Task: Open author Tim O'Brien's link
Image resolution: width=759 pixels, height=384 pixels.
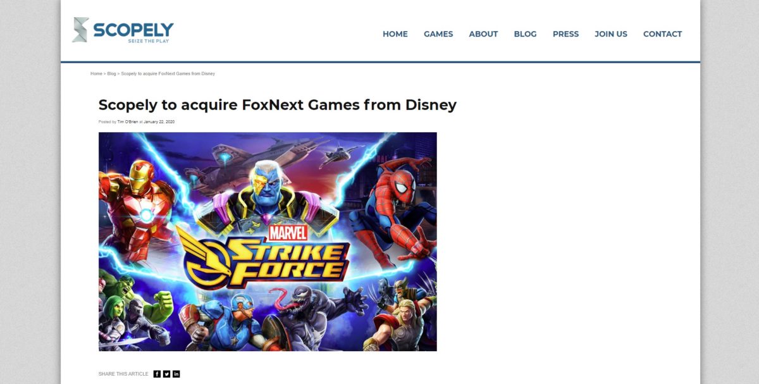Action: pos(128,121)
